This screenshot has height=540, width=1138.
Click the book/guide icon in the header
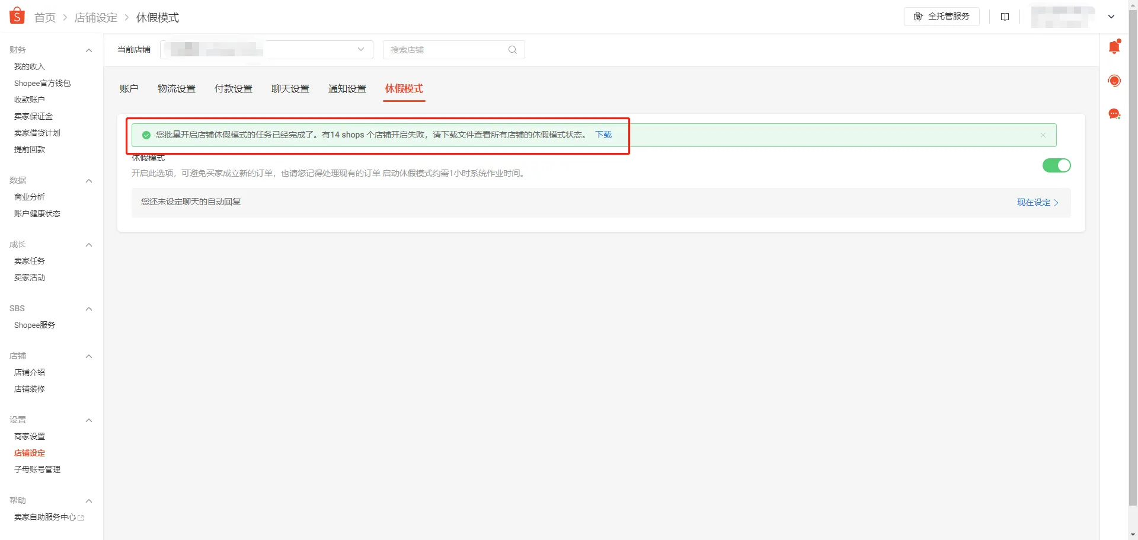(1005, 17)
